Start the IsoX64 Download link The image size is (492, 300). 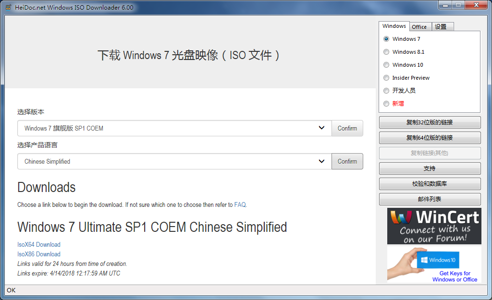39,244
